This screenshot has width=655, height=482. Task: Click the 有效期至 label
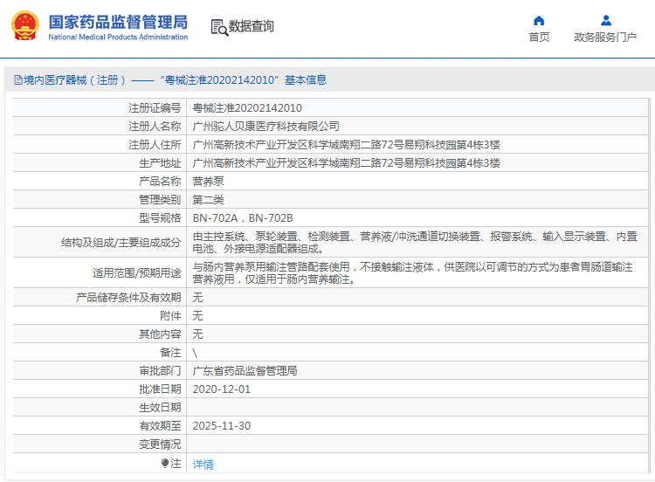tap(160, 426)
